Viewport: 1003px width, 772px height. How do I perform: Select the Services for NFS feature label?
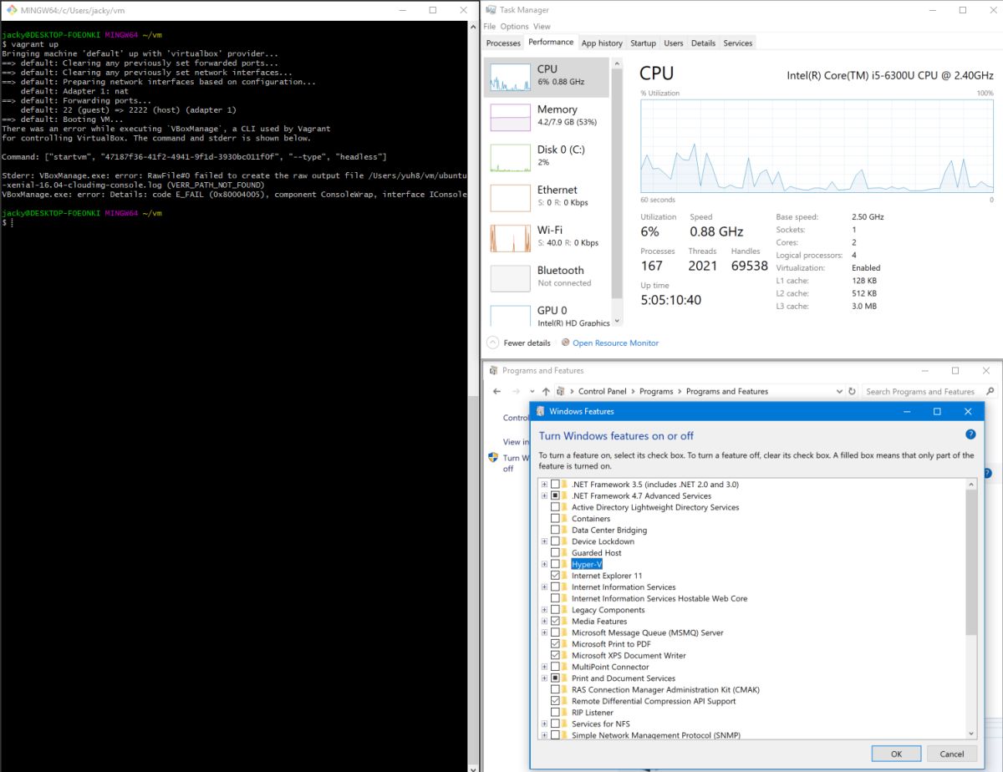(x=601, y=724)
